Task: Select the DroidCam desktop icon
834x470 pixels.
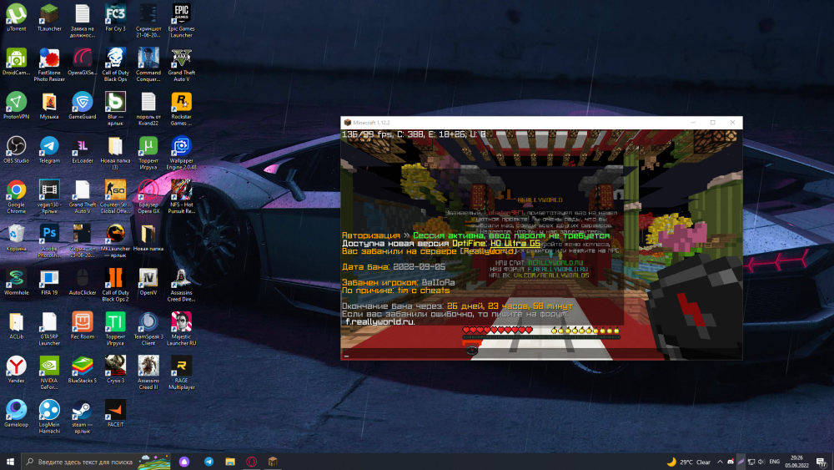Action: click(17, 62)
